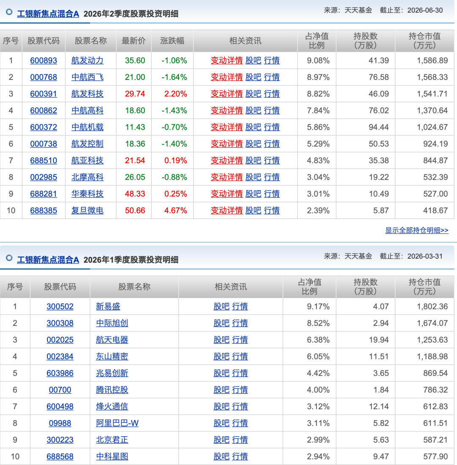View 变动详情 for 中航机载 row
The width and height of the screenshot is (457, 465).
pyautogui.click(x=227, y=127)
